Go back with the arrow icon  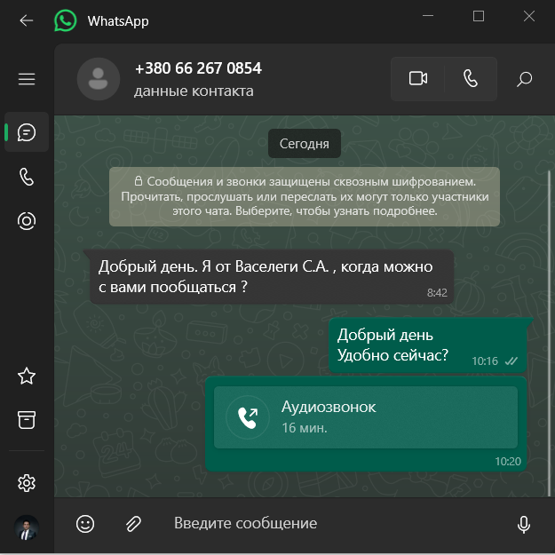[26, 20]
